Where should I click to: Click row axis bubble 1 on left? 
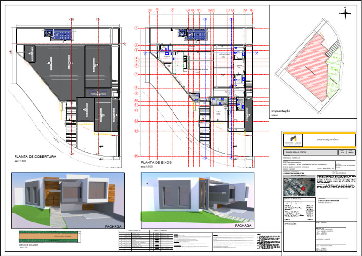(x=136, y=28)
